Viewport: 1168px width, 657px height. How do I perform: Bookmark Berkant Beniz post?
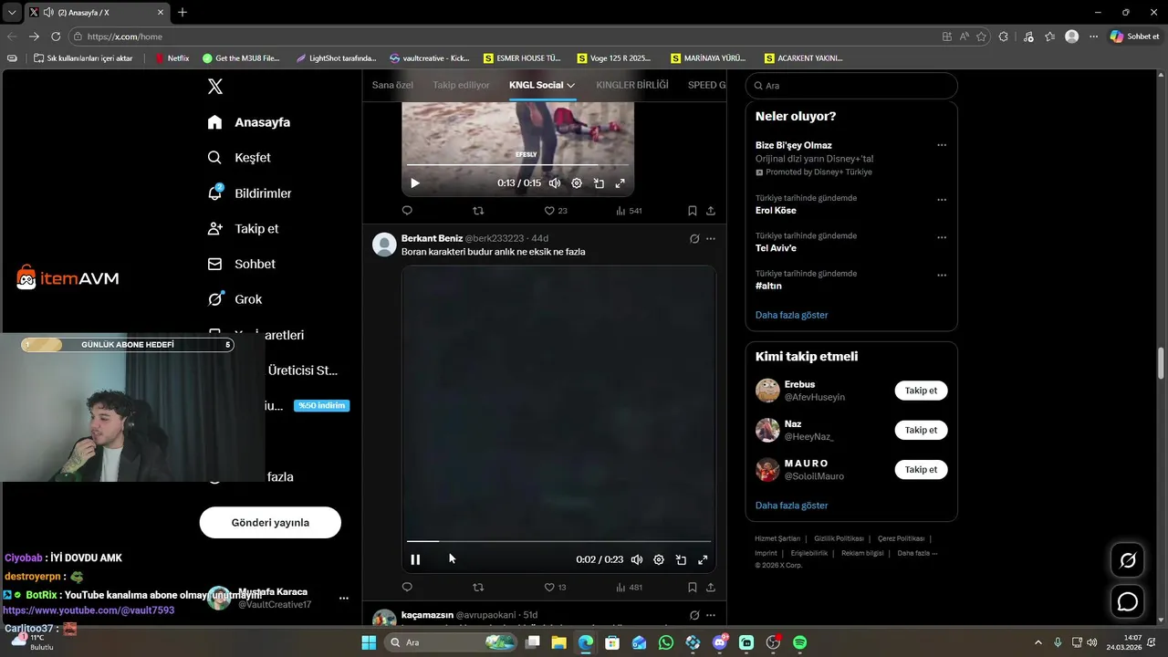coord(693,588)
